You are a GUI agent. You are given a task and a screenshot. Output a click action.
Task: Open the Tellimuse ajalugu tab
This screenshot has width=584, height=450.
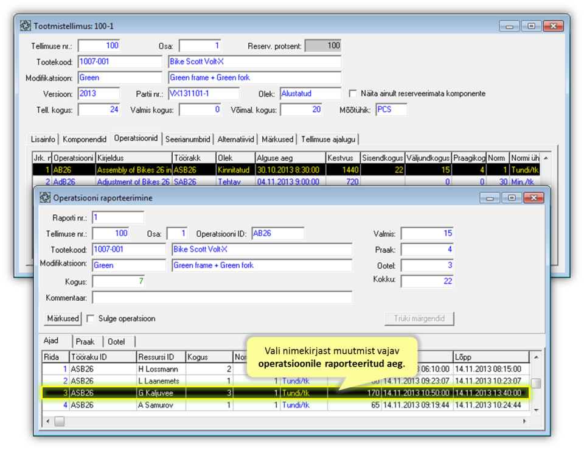328,139
